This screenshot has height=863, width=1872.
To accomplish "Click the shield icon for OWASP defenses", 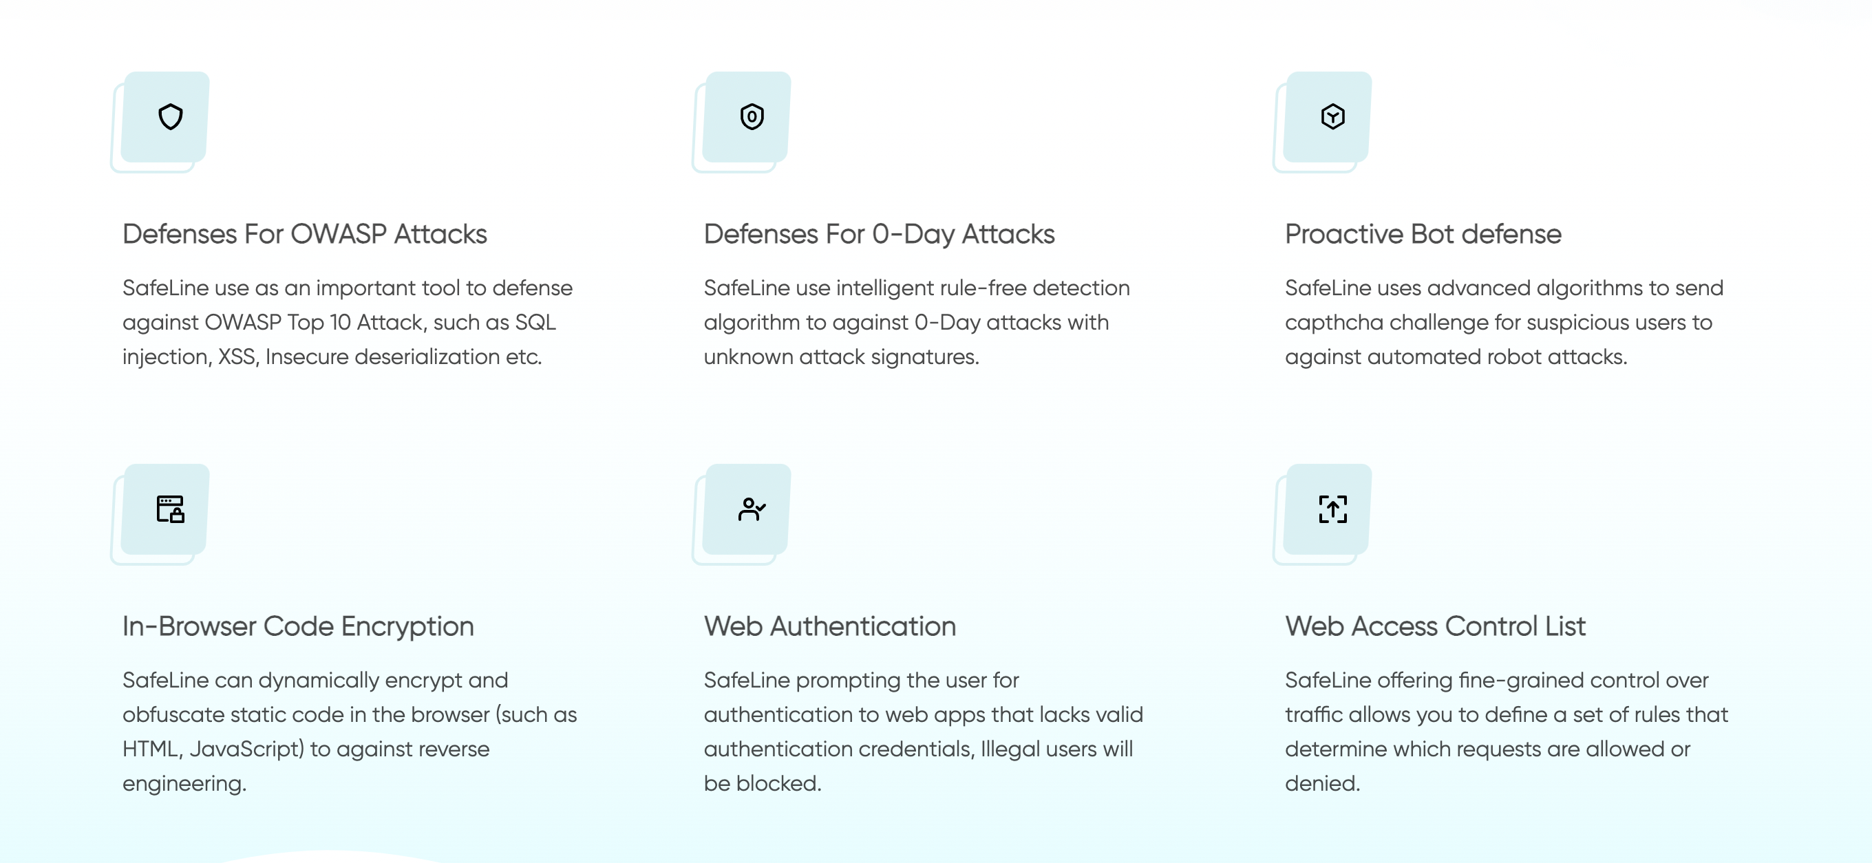I will 170,117.
